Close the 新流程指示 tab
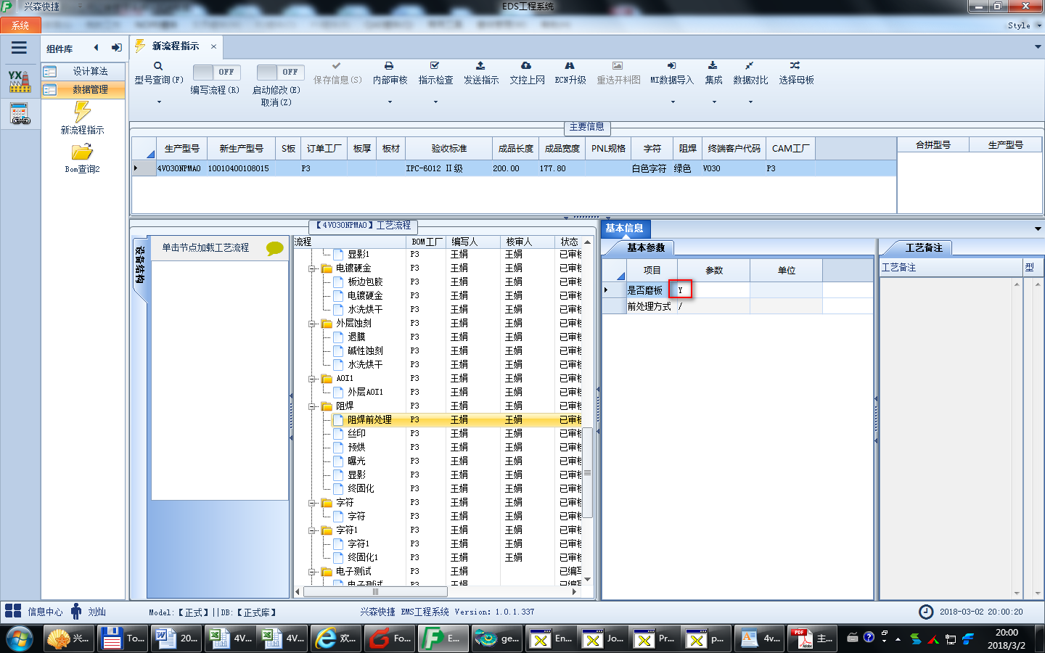 tap(213, 46)
